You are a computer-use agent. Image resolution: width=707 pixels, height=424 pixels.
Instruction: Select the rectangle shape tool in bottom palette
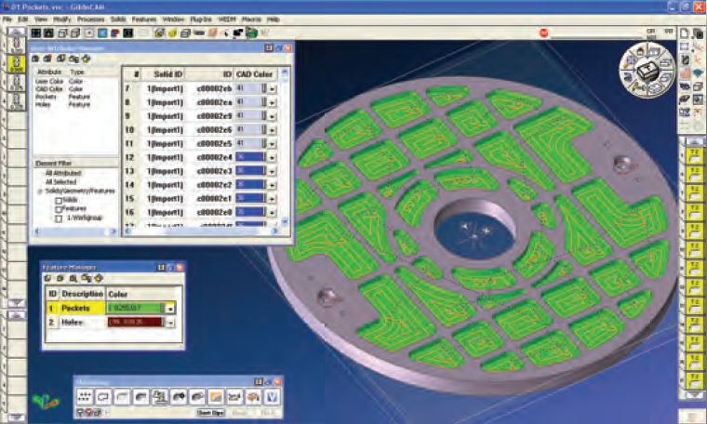[x=103, y=396]
